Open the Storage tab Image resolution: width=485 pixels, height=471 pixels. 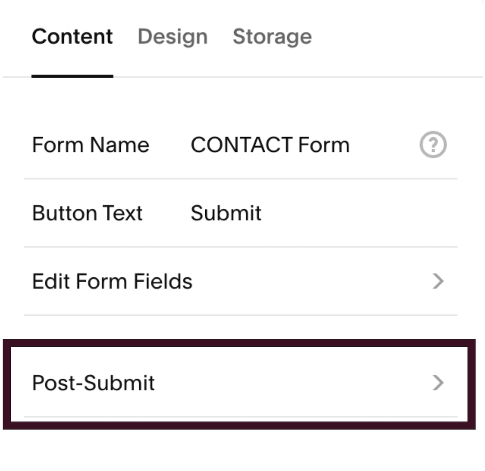[x=272, y=37]
